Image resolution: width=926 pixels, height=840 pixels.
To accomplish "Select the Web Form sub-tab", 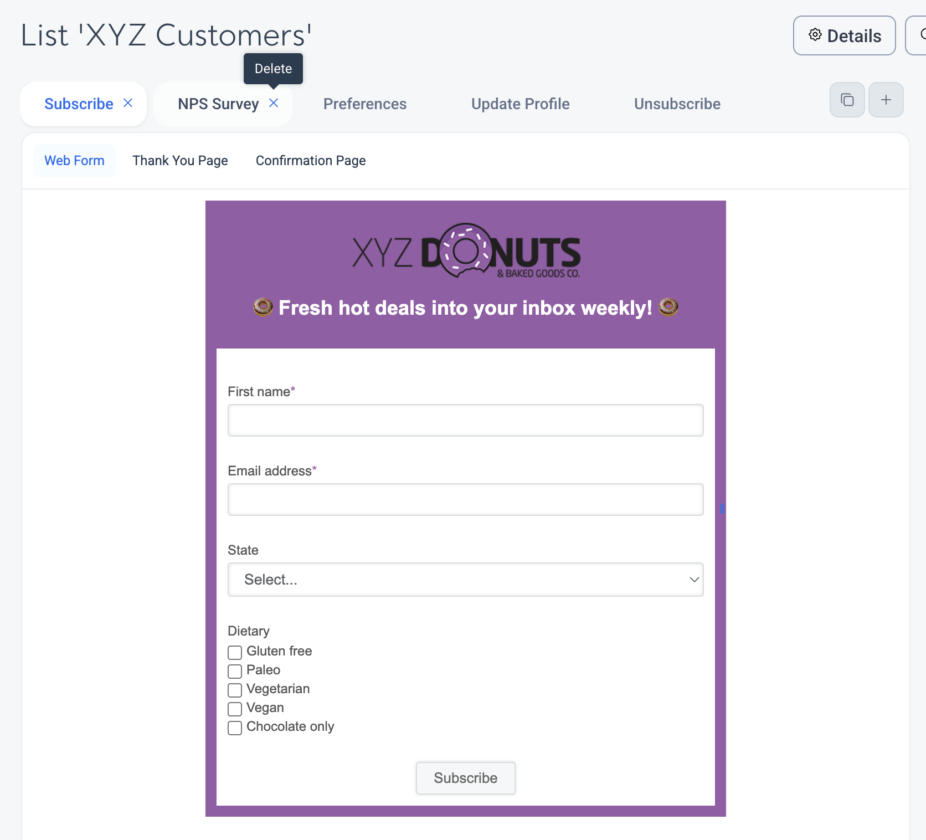I will [x=74, y=161].
